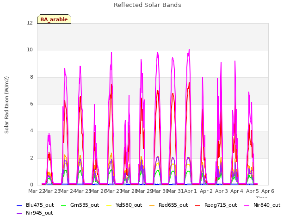This screenshot has width=296, height=222.
Task: Click the yellow Yel580_out legend swatch
Action: [x=109, y=205]
